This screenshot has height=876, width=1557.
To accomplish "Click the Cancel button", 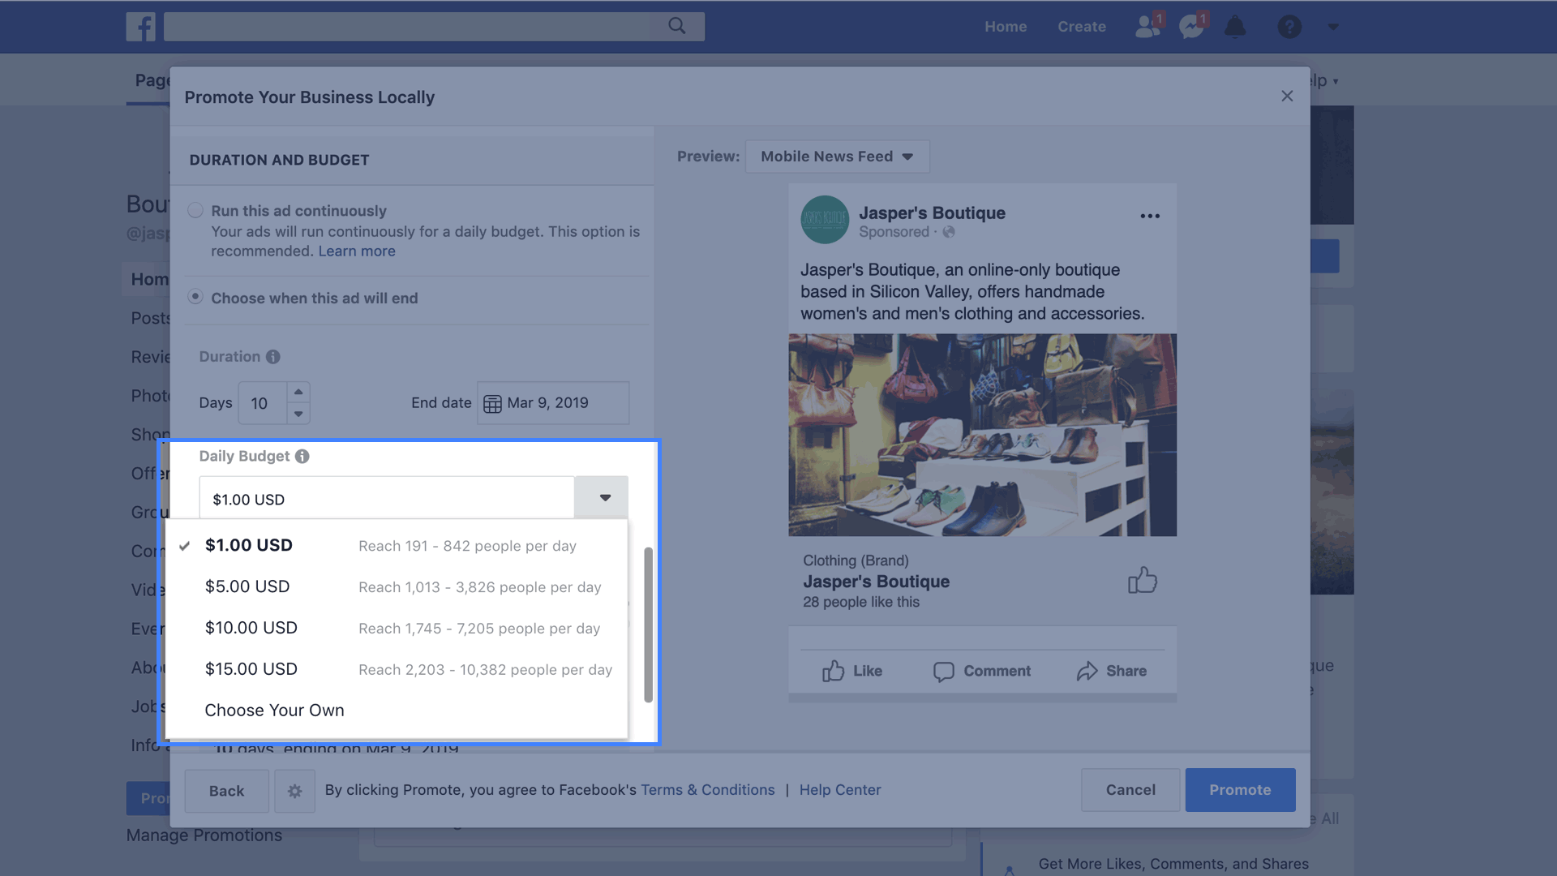I will click(1130, 790).
